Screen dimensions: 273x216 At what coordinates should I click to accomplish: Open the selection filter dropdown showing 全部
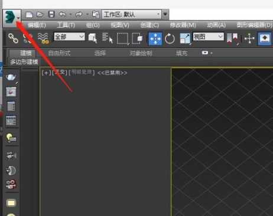pyautogui.click(x=69, y=37)
